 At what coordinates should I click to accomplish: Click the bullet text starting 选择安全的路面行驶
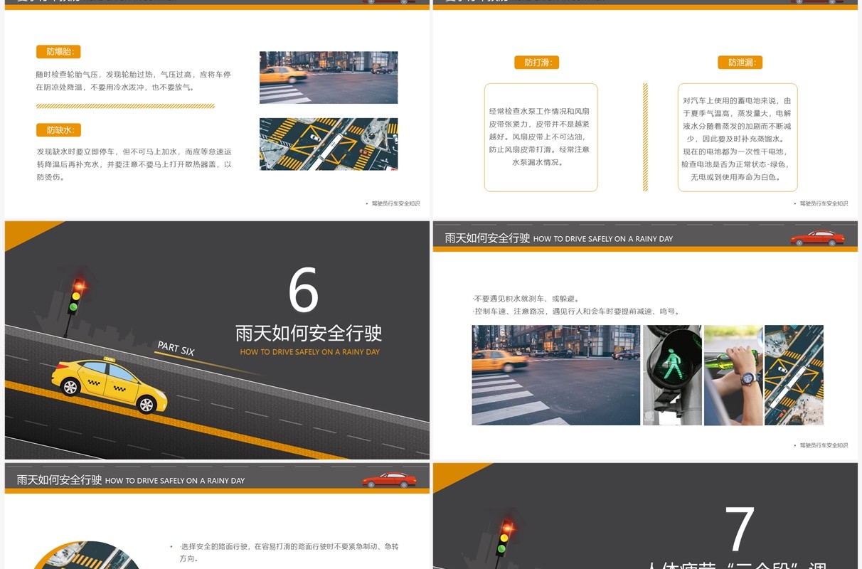pos(289,553)
